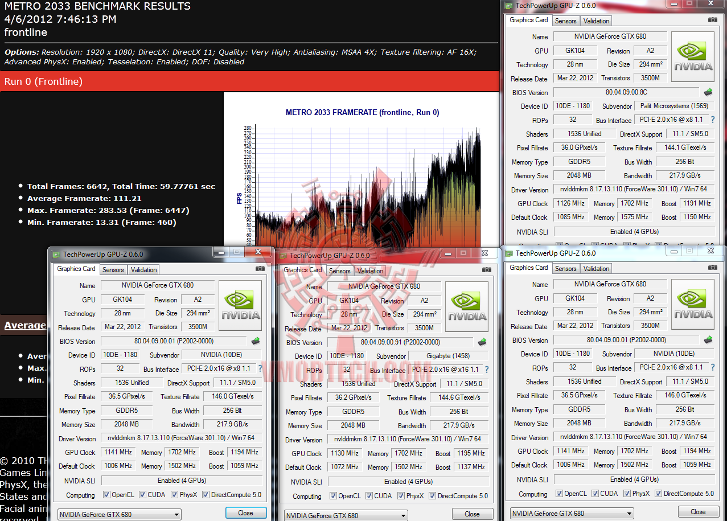Switch to Sensors tab in Gigabyte window
The width and height of the screenshot is (727, 521).
click(x=340, y=271)
